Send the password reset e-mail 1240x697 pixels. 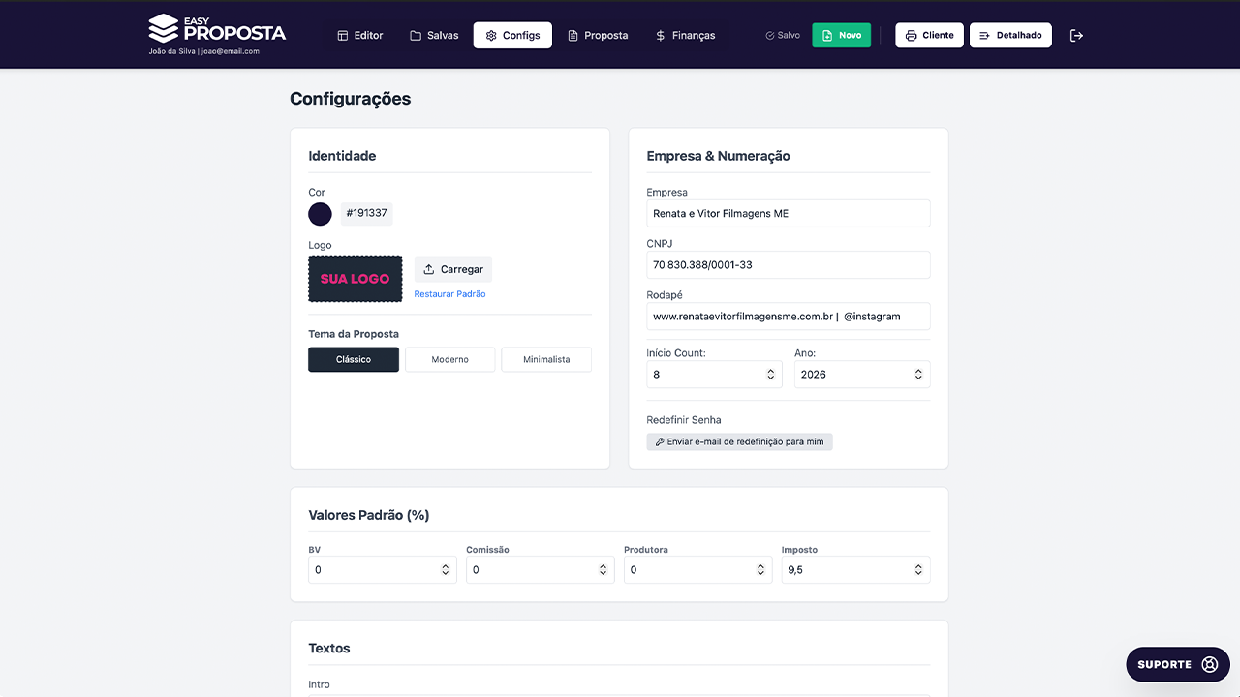pyautogui.click(x=739, y=441)
